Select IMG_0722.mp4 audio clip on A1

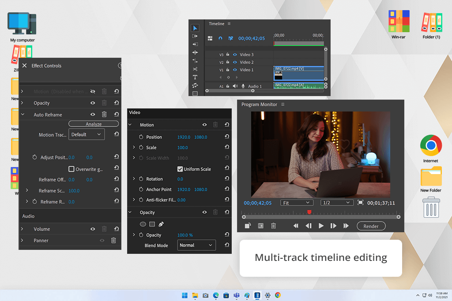[299, 85]
